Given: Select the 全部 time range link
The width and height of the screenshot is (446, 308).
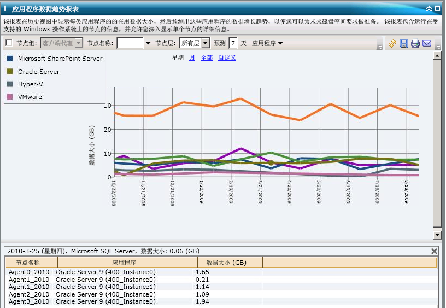Looking at the screenshot, I should 207,57.
